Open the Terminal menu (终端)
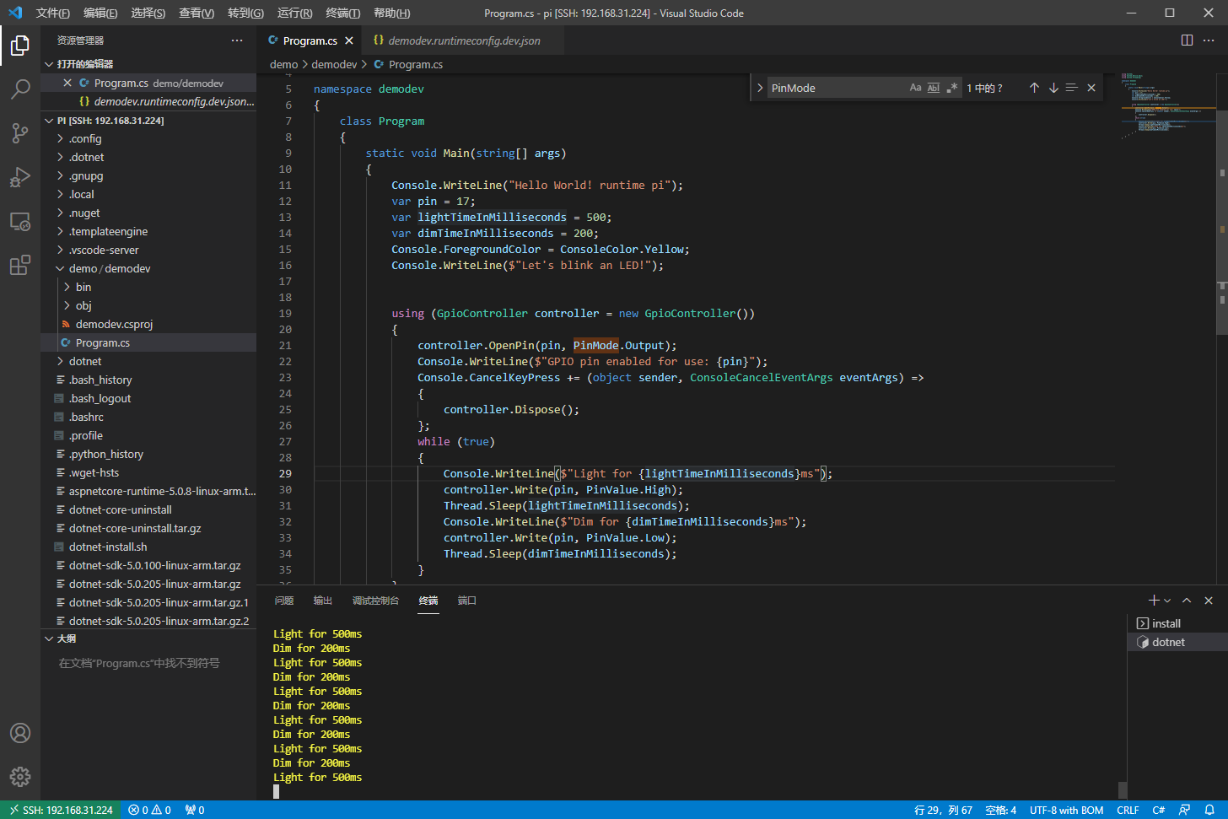The image size is (1228, 819). (342, 13)
